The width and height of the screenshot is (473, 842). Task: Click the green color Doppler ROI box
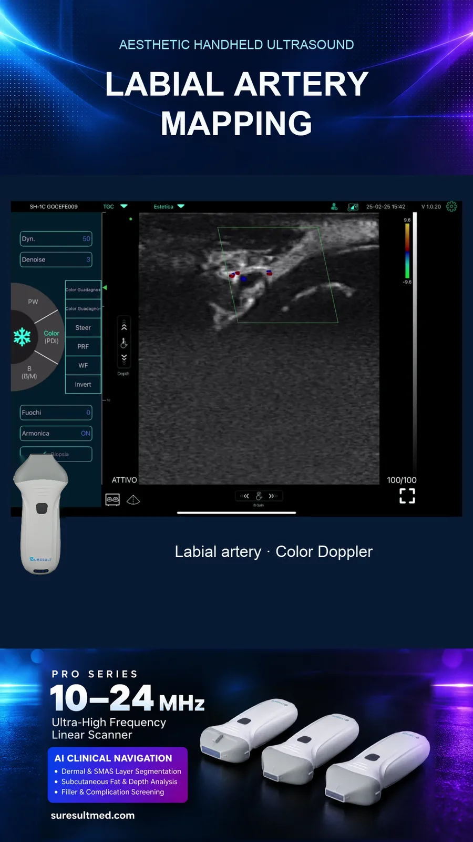(278, 275)
